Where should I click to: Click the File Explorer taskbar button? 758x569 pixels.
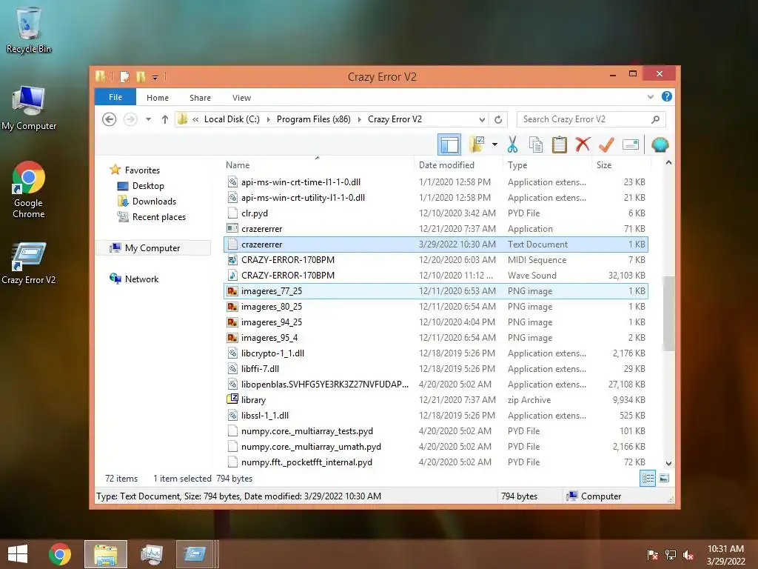[x=105, y=554]
